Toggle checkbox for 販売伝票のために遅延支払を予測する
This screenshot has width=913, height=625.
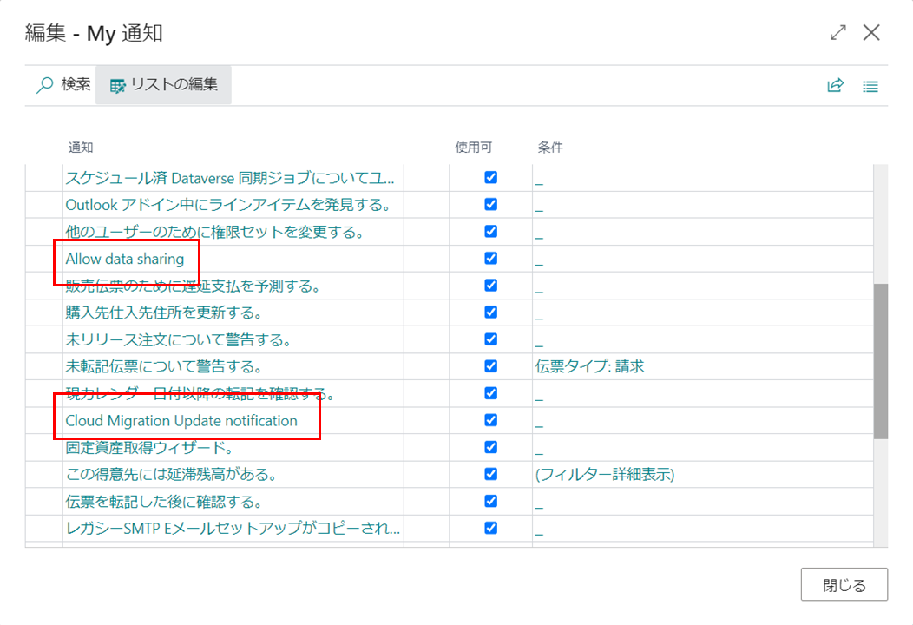[491, 286]
